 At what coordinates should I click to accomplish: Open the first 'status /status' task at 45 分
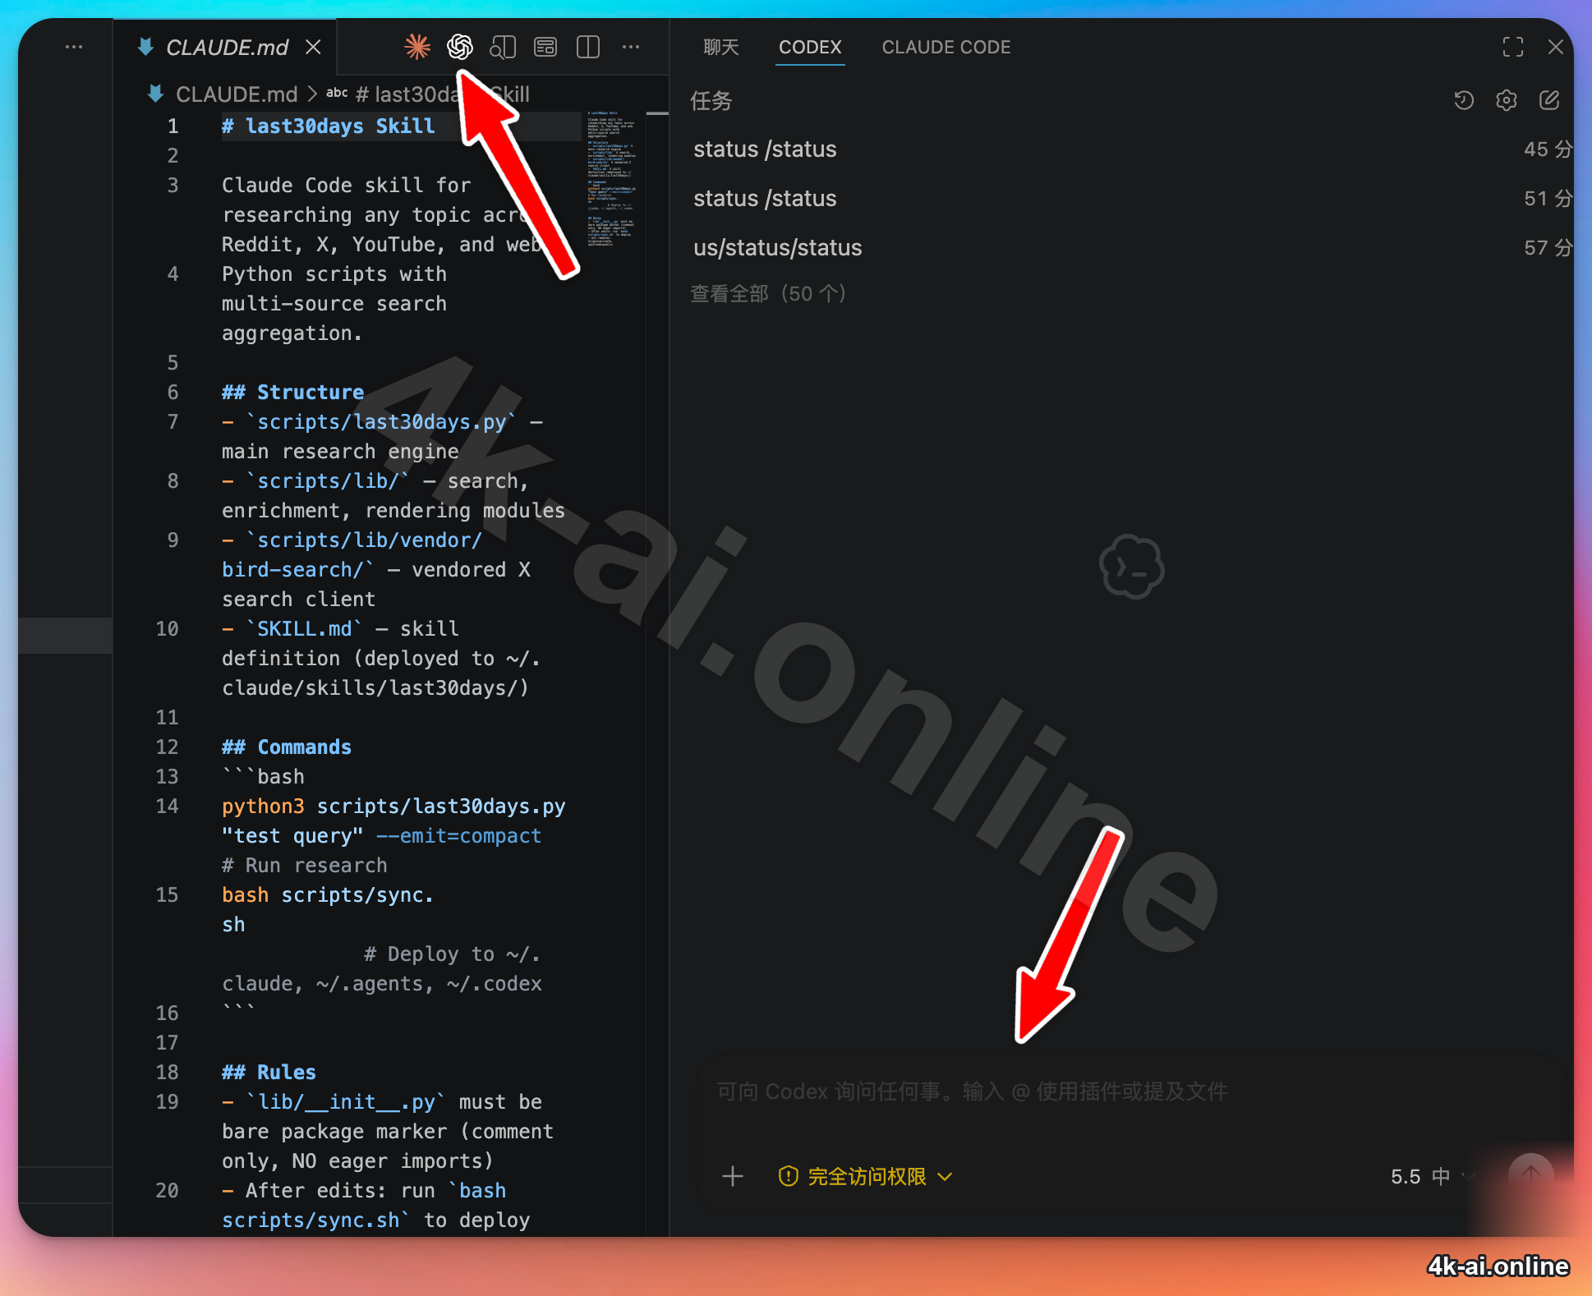click(1132, 149)
